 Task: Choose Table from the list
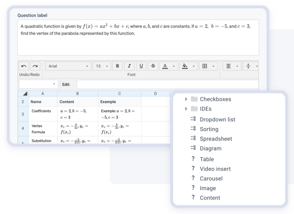(x=207, y=159)
